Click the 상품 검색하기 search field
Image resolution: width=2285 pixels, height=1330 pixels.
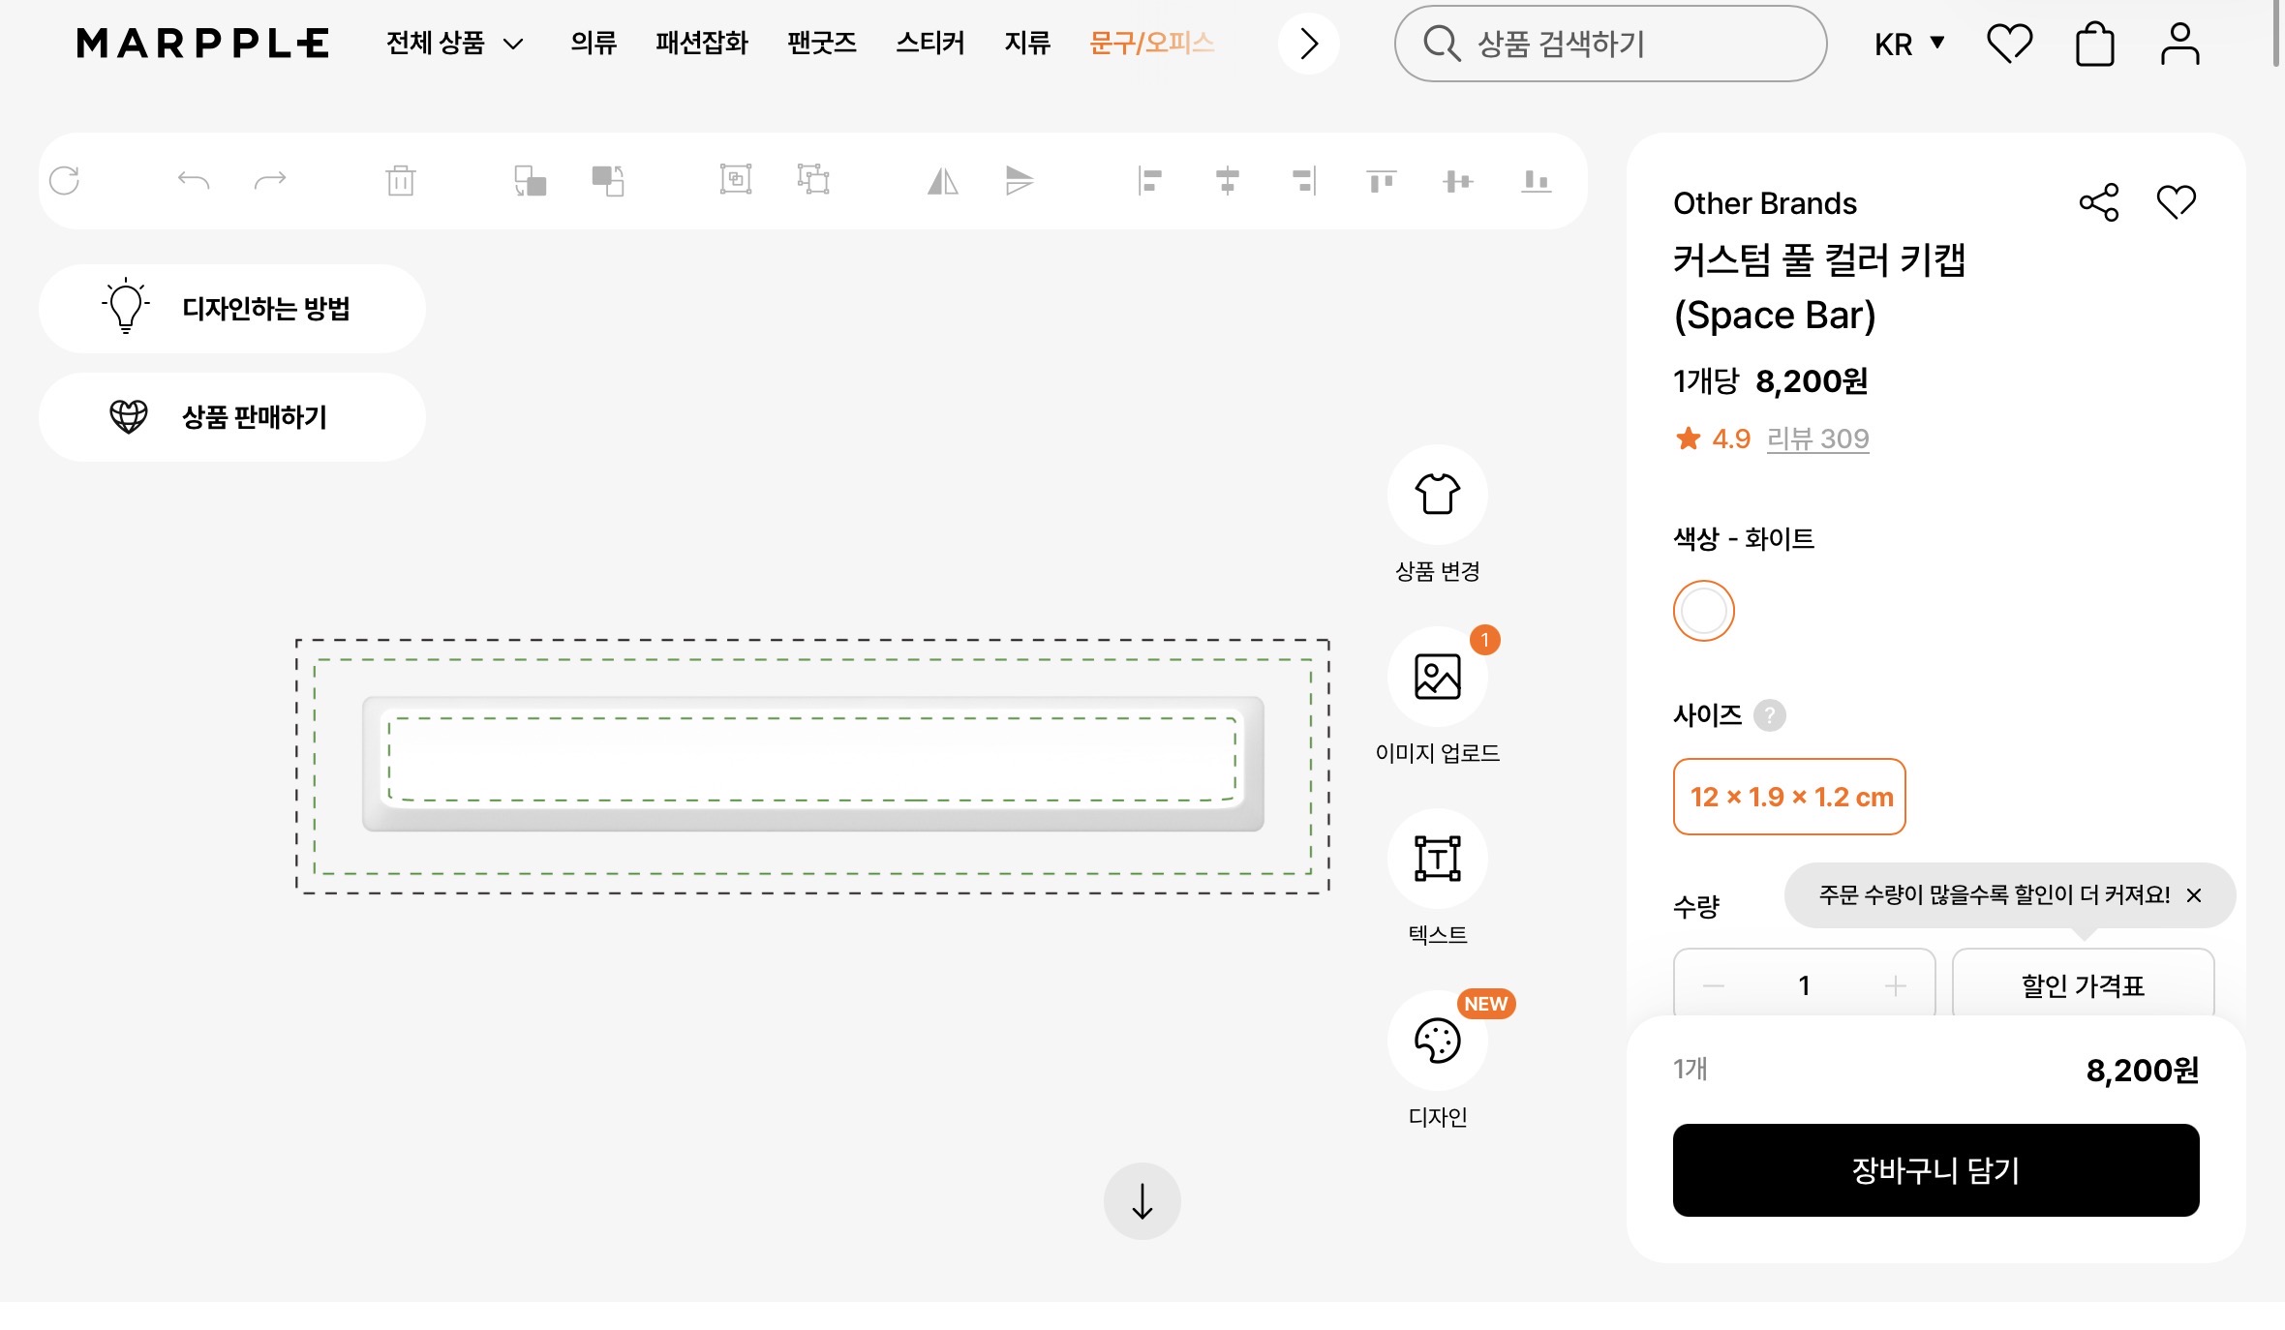[1610, 44]
